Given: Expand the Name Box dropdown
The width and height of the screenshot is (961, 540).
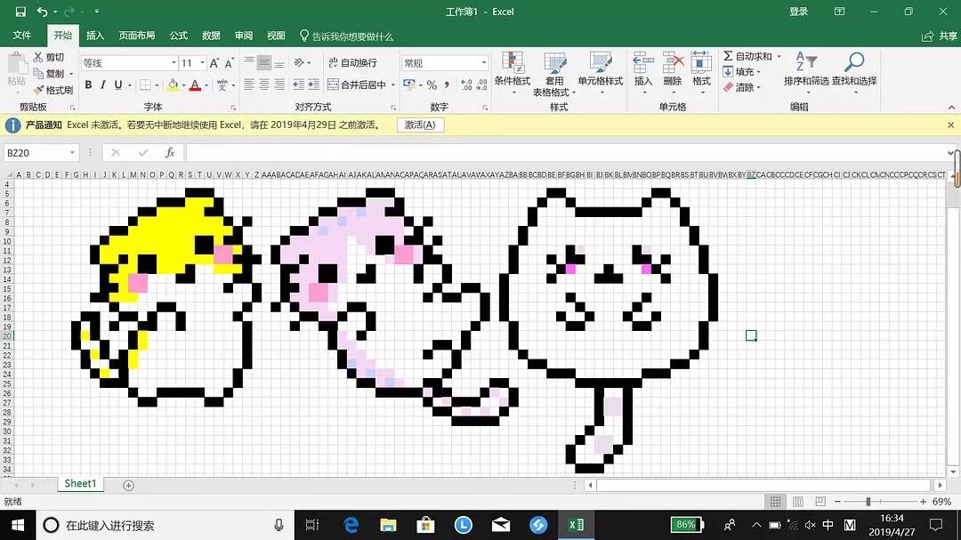Looking at the screenshot, I should click(x=72, y=152).
